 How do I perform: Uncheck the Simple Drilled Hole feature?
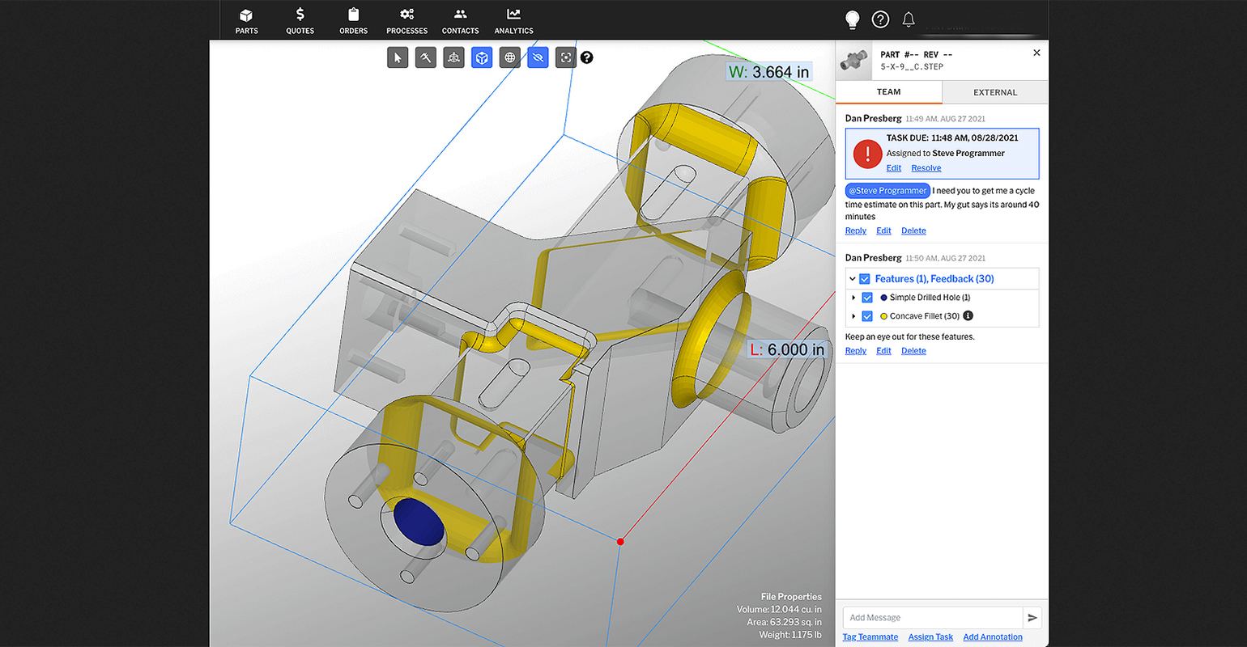867,297
